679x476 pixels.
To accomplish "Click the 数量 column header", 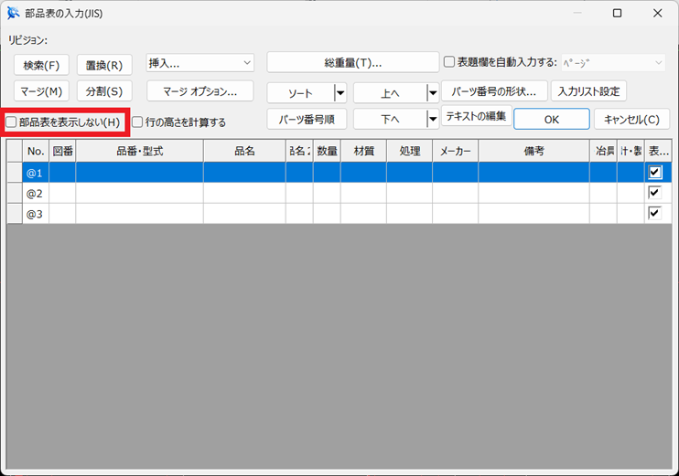I will (x=327, y=151).
